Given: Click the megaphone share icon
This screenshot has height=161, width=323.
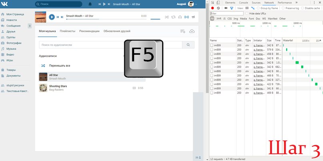Looking at the screenshot, I should click(x=193, y=17).
